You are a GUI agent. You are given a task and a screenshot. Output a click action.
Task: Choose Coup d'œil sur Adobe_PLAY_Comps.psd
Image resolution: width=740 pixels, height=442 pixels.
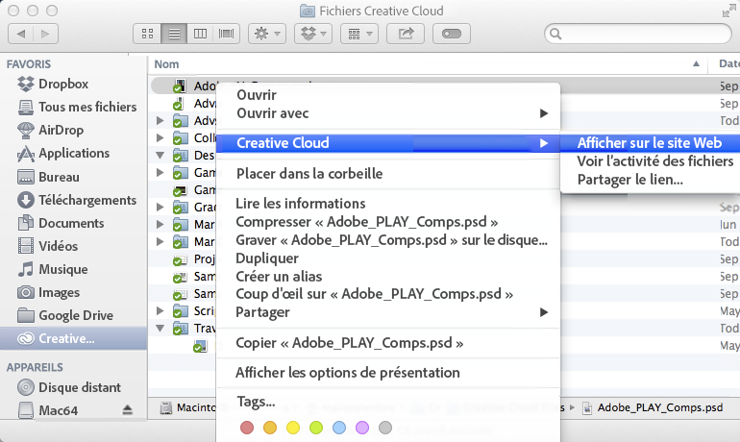(388, 294)
